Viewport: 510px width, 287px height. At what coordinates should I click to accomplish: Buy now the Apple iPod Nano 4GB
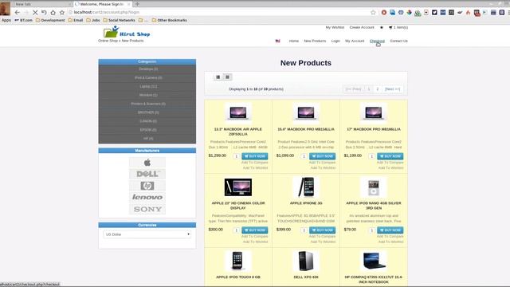[390, 230]
